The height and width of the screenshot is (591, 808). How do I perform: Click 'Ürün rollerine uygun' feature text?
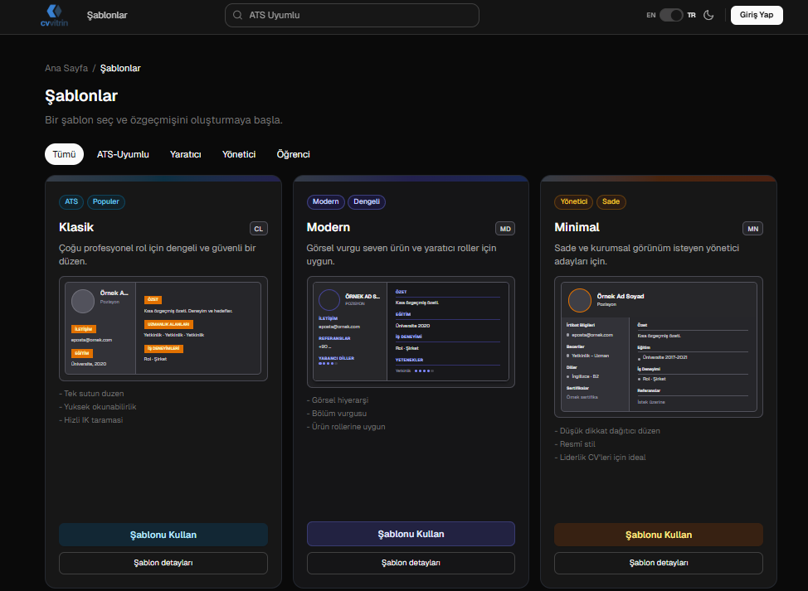coord(346,427)
